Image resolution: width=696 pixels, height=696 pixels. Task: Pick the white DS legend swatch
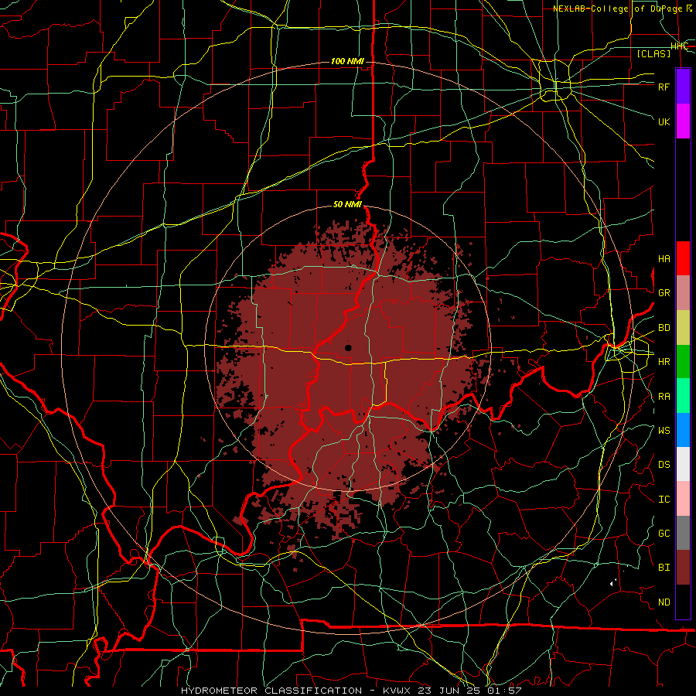pyautogui.click(x=683, y=464)
